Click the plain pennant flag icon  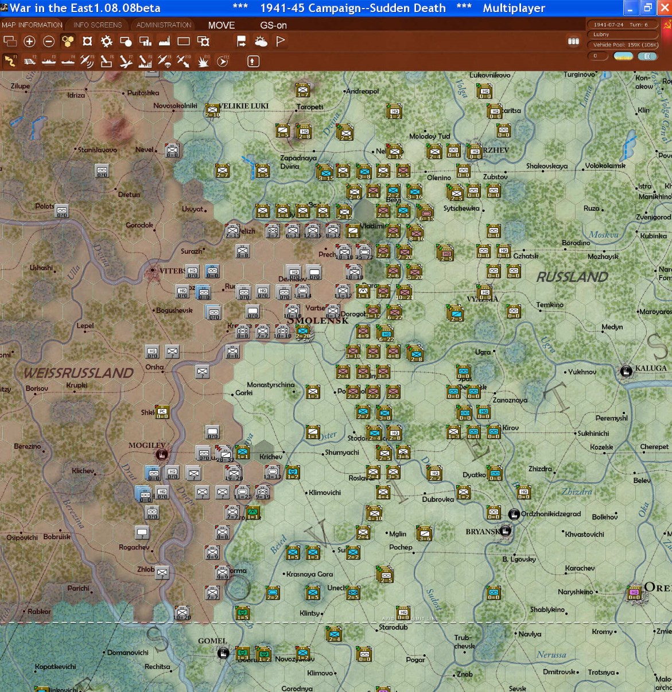[280, 41]
